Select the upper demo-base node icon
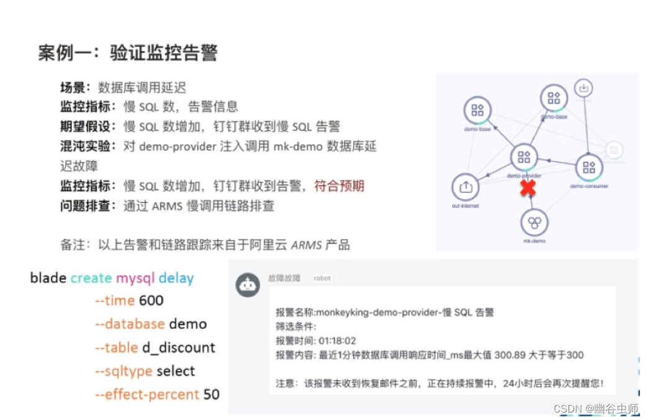Viewport: 648px width, 420px height. click(x=554, y=98)
